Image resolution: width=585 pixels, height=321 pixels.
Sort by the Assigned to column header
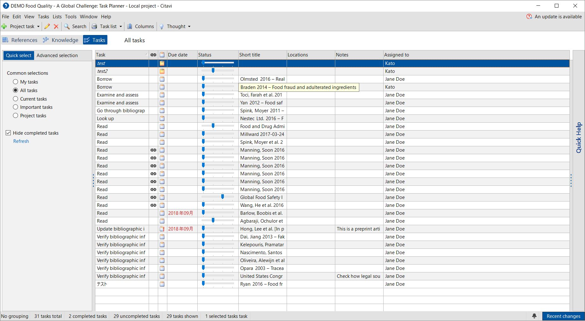(476, 55)
